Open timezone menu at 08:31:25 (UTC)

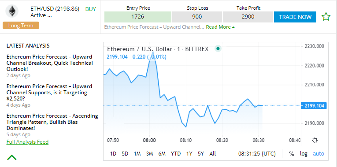tap(257, 154)
